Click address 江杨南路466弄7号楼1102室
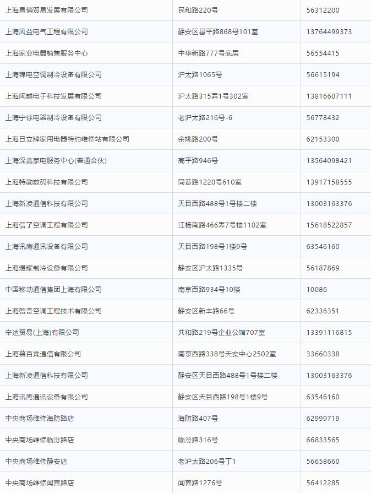This screenshot has width=371, height=493. (x=222, y=225)
